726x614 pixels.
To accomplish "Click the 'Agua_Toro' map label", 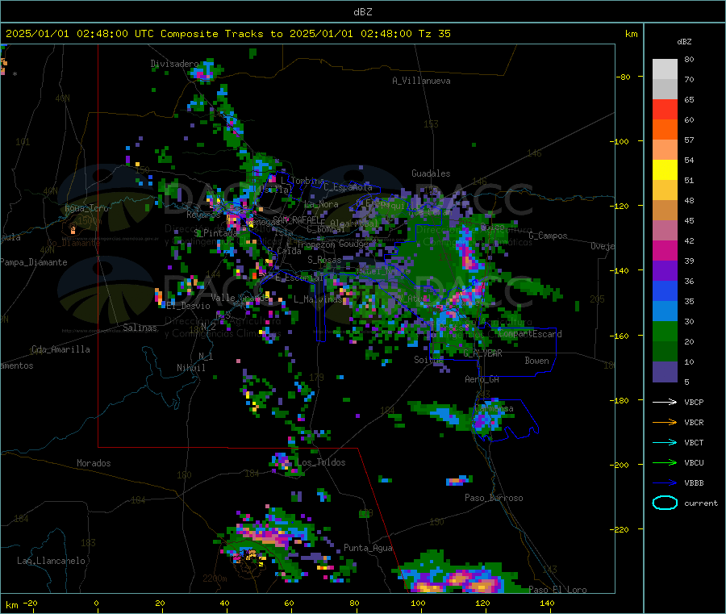I will pyautogui.click(x=86, y=208).
